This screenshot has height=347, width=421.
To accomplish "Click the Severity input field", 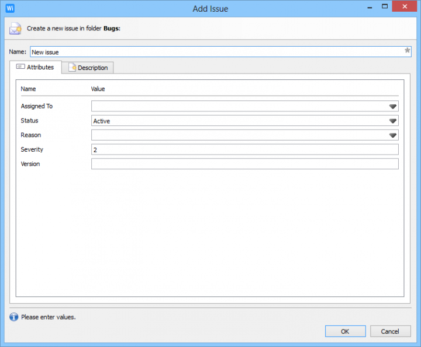I will 244,149.
